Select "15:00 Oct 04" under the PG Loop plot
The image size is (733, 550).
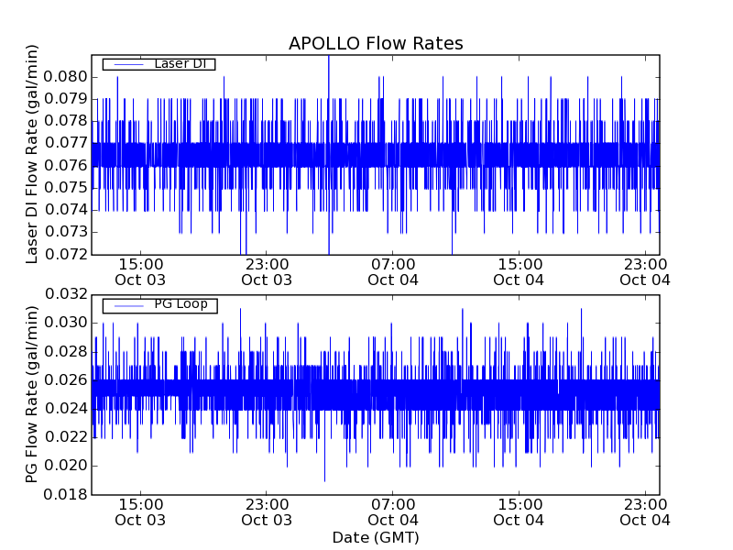(x=519, y=512)
